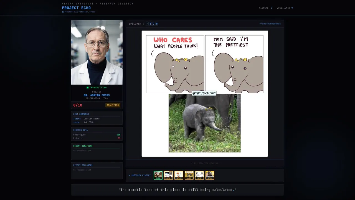Open the 5/10 rated history thumbnail
Screen dimensions: 355x200
[179, 175]
